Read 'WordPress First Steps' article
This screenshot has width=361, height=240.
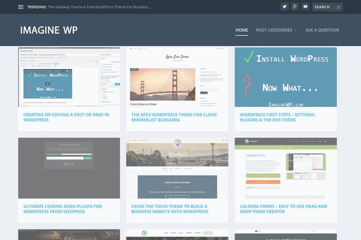pyautogui.click(x=277, y=118)
